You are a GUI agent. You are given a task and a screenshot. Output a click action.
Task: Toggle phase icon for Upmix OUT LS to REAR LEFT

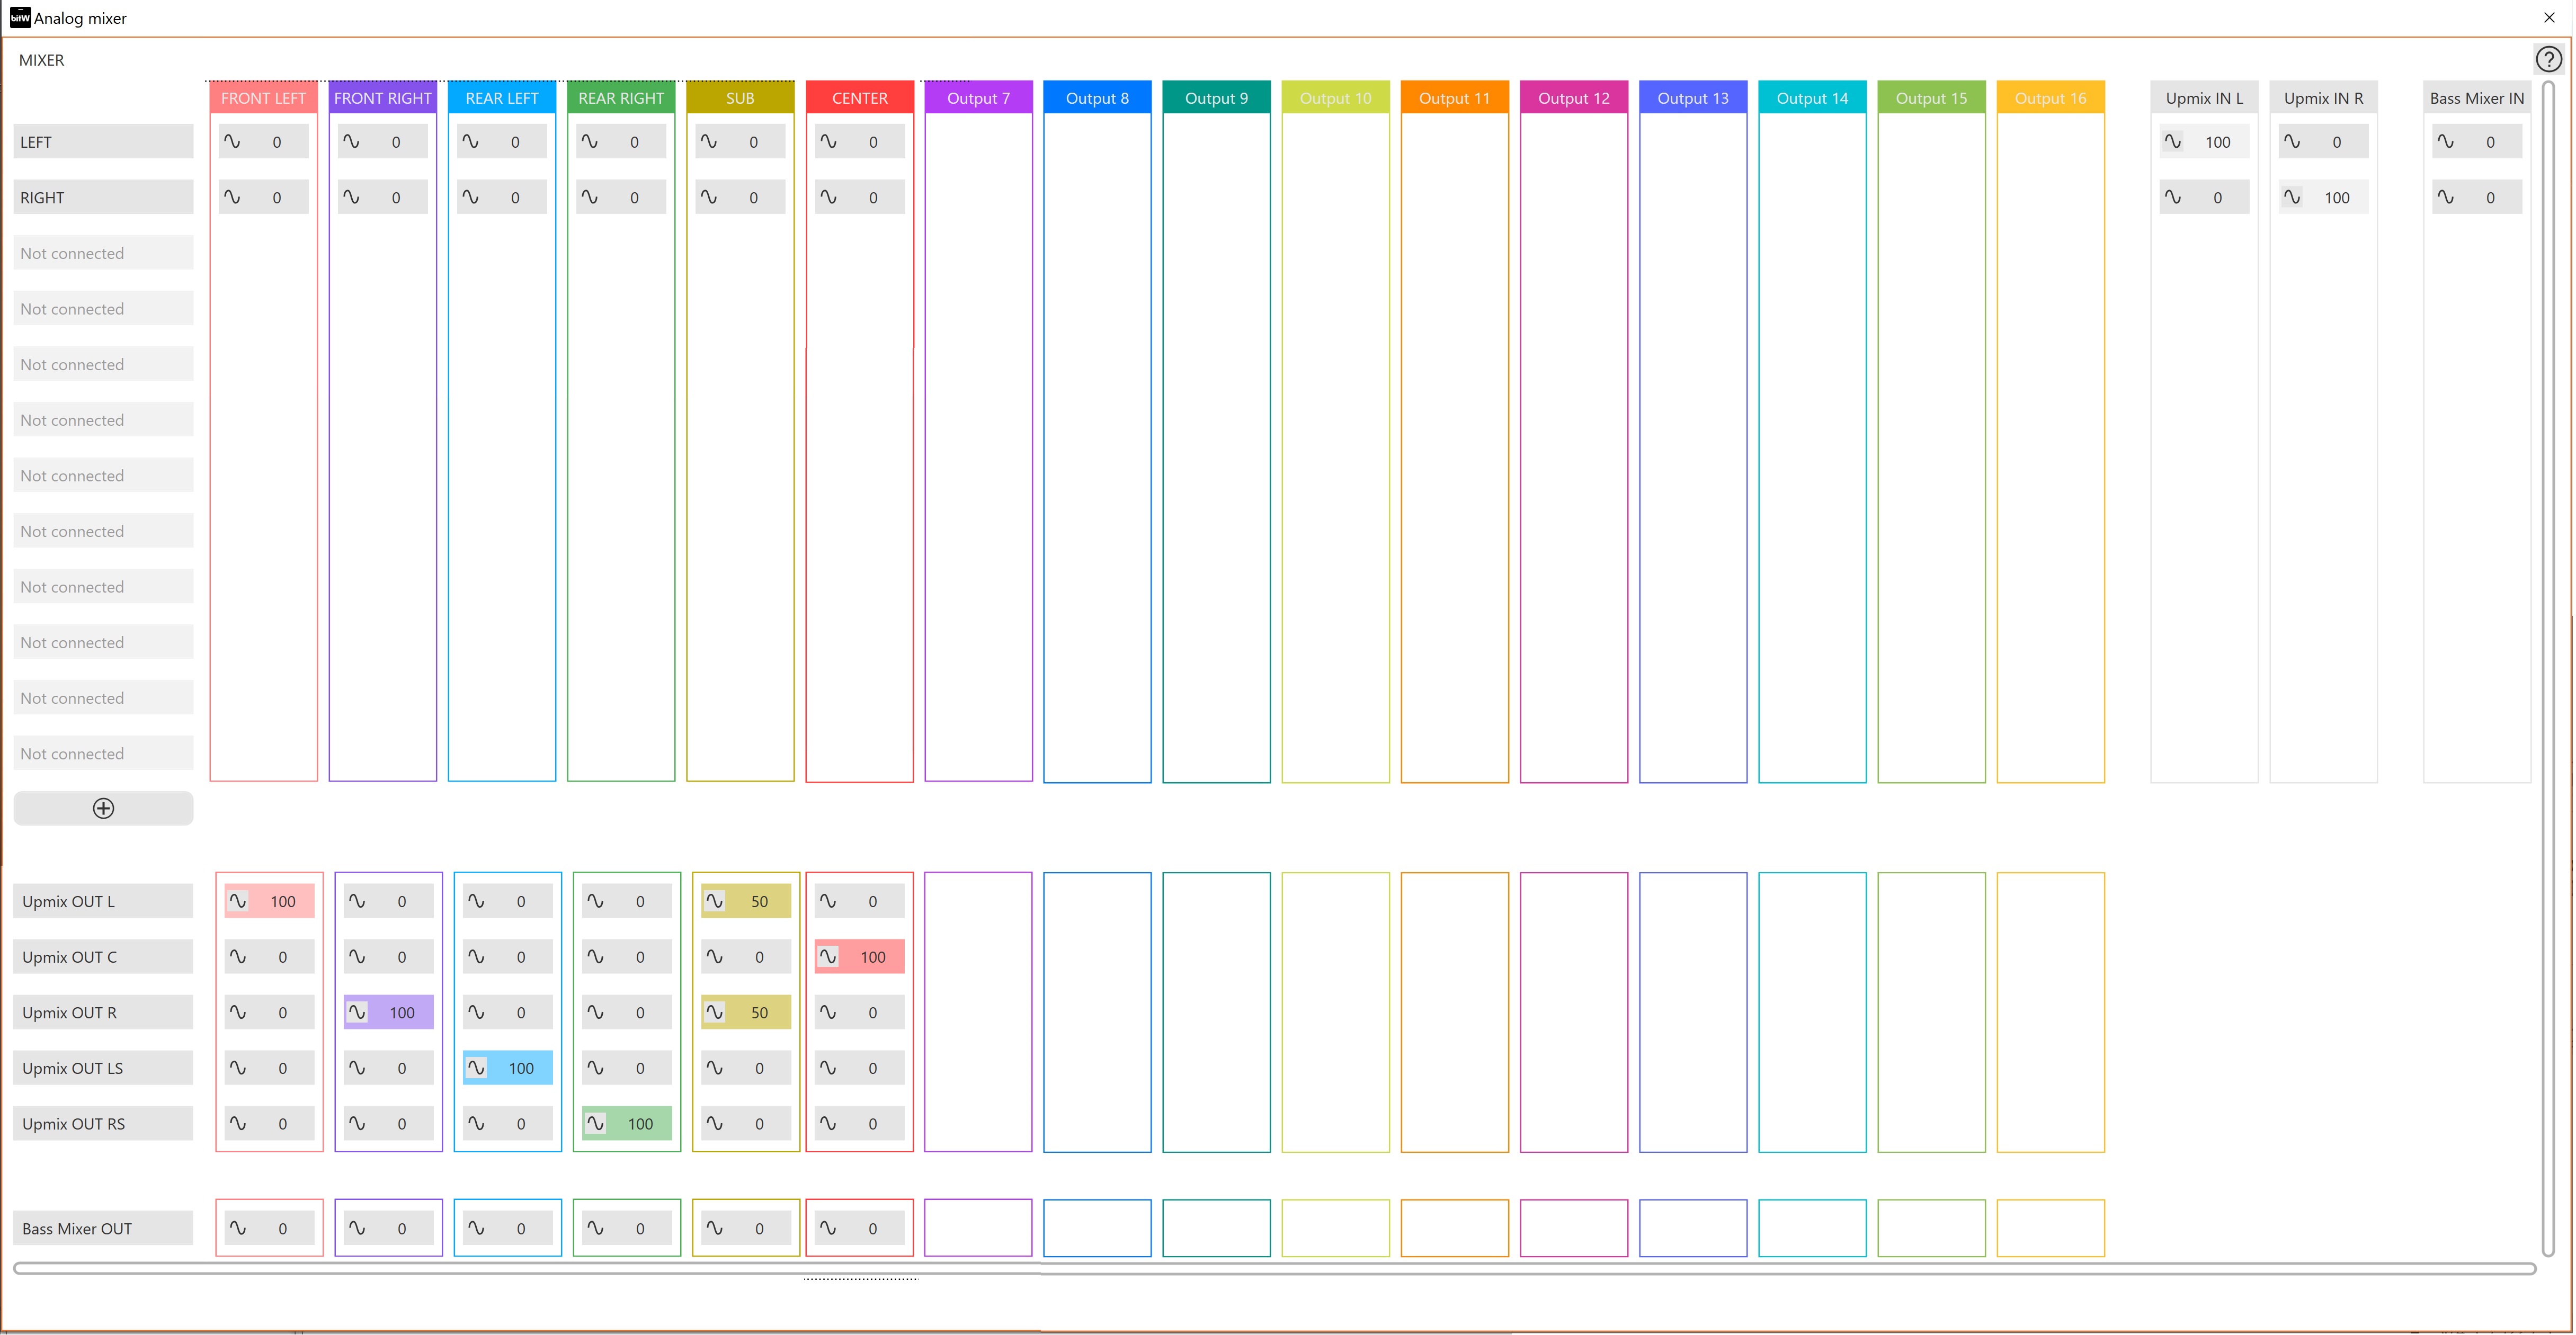click(476, 1068)
